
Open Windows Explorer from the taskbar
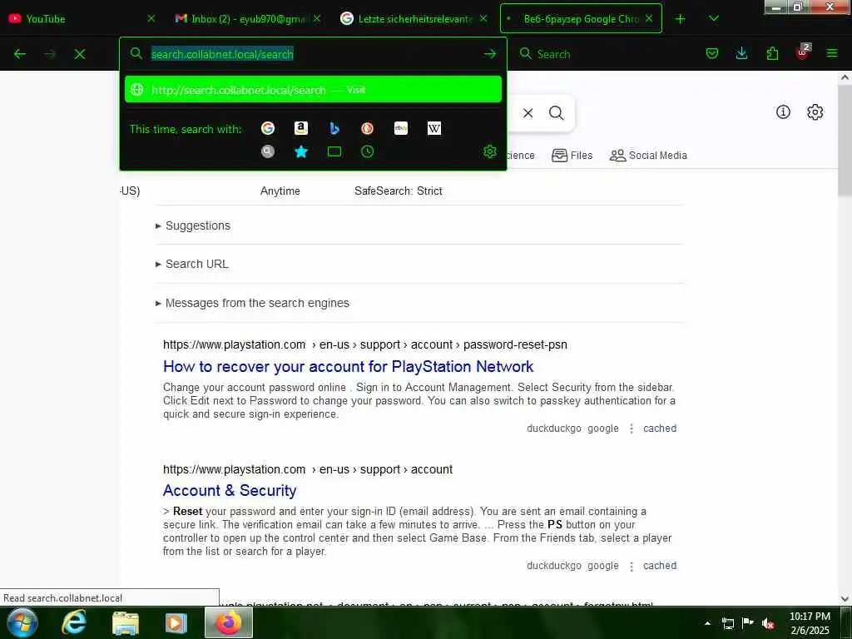(x=126, y=622)
